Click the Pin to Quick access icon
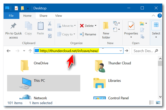 tap(14, 26)
